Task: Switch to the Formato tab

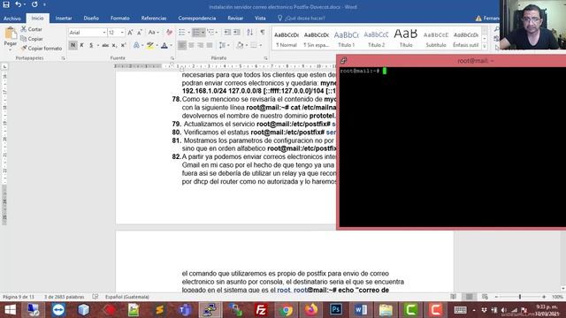Action: click(x=120, y=18)
